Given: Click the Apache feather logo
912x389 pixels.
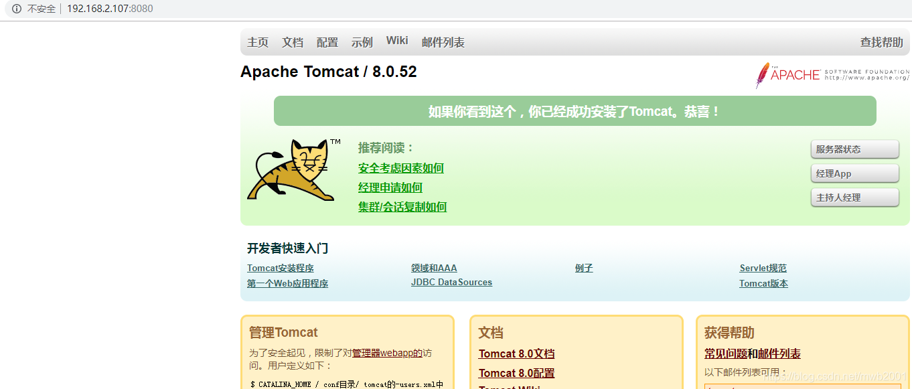Looking at the screenshot, I should (x=832, y=75).
